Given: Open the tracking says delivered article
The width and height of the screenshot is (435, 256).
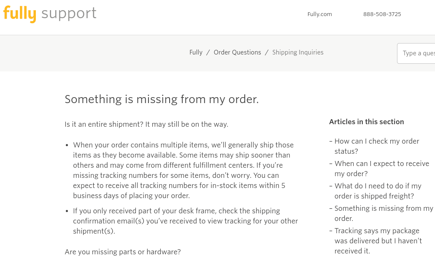Looking at the screenshot, I should pyautogui.click(x=378, y=241).
